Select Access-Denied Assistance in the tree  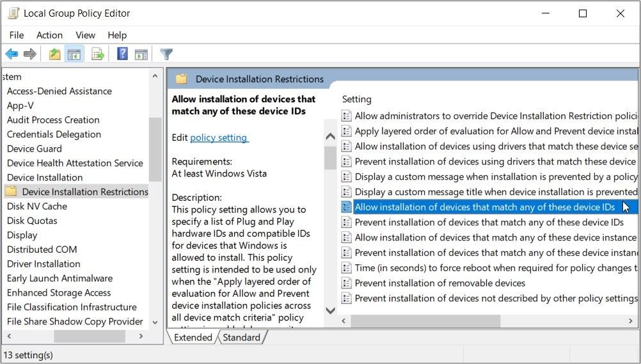pyautogui.click(x=59, y=91)
